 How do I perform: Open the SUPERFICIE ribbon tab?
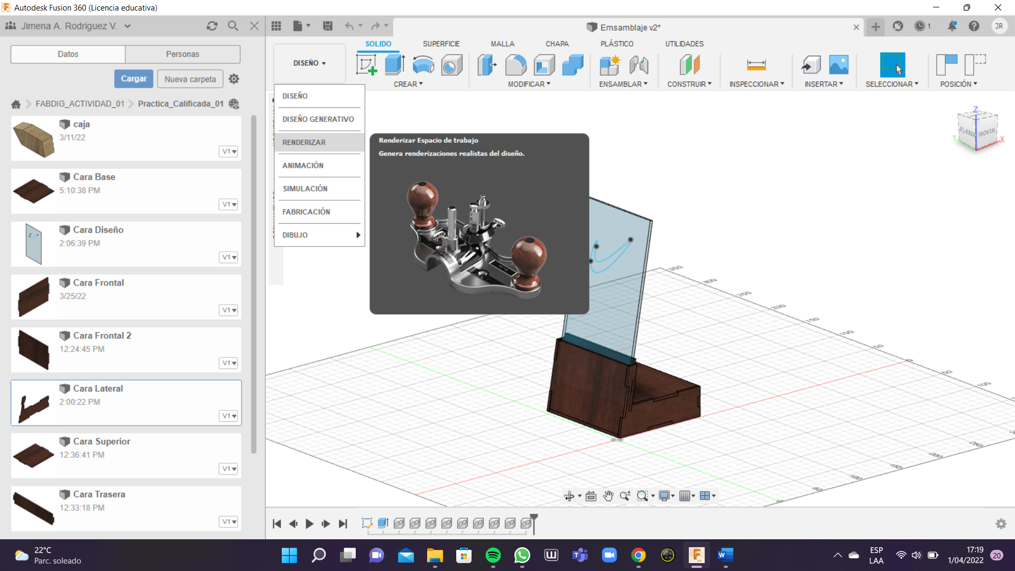[x=441, y=44]
